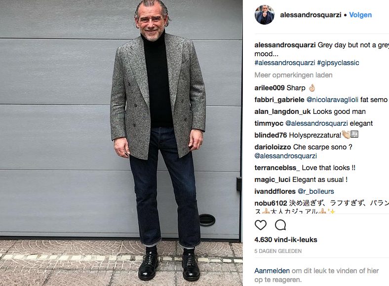Open darioloizzo's profile
389x286 pixels.
point(272,147)
